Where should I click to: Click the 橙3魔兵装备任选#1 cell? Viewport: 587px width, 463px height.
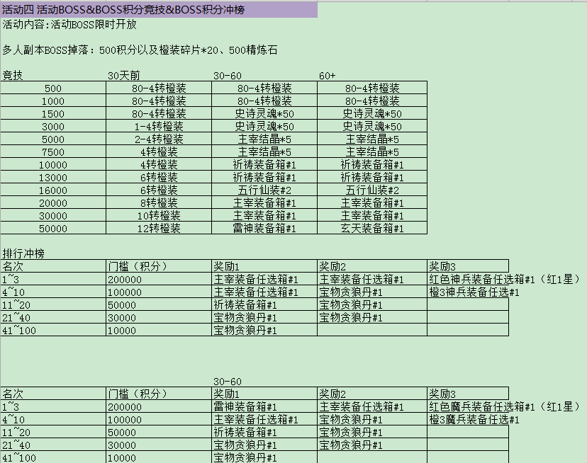474,420
